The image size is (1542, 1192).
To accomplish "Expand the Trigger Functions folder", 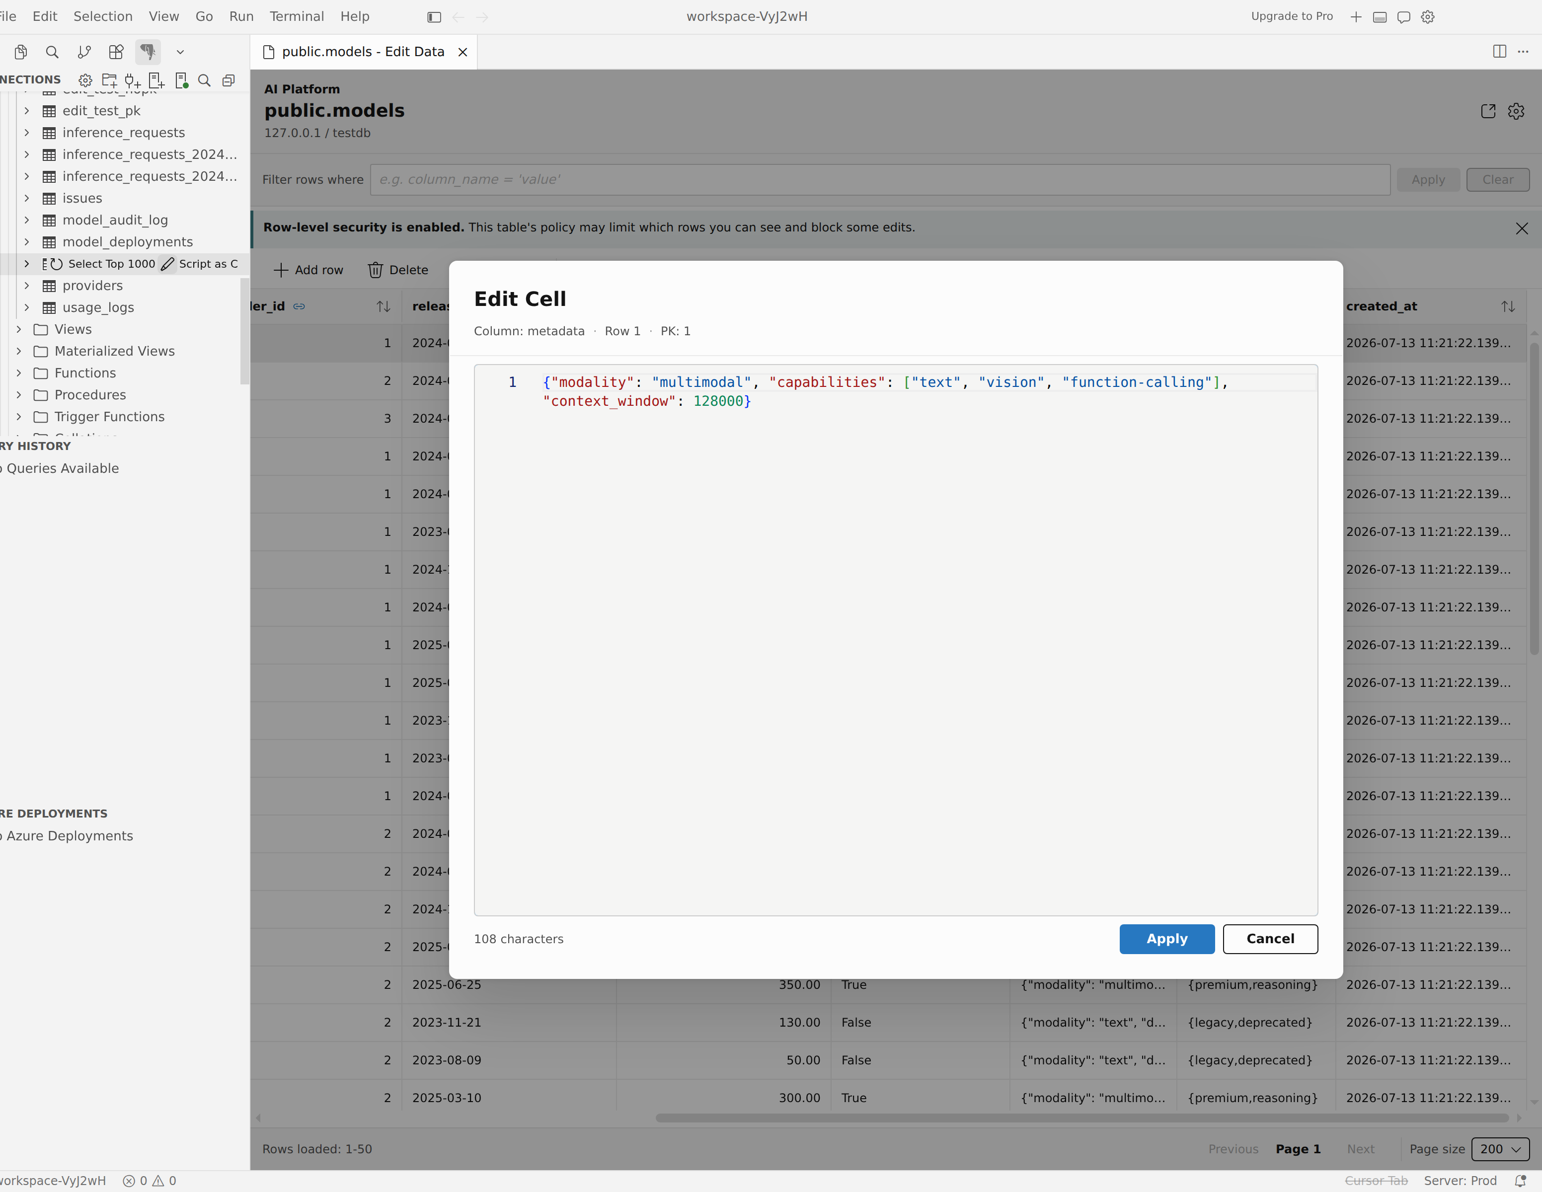I will tap(19, 417).
